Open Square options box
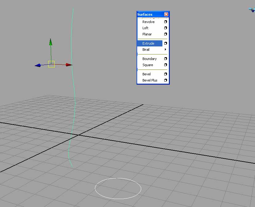The image size is (255, 207). (x=165, y=65)
